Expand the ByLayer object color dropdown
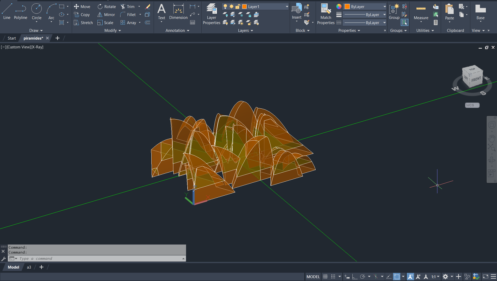The height and width of the screenshot is (281, 497). [x=385, y=7]
